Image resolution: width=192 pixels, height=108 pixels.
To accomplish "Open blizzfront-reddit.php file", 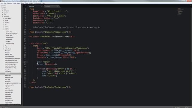I will click(10, 66).
